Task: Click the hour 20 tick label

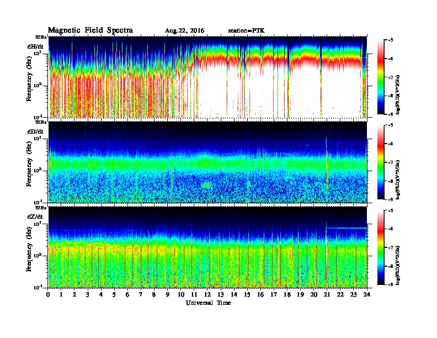Action: click(x=313, y=295)
